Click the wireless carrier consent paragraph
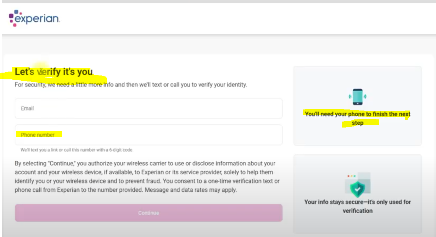The height and width of the screenshot is (237, 436). tap(147, 177)
